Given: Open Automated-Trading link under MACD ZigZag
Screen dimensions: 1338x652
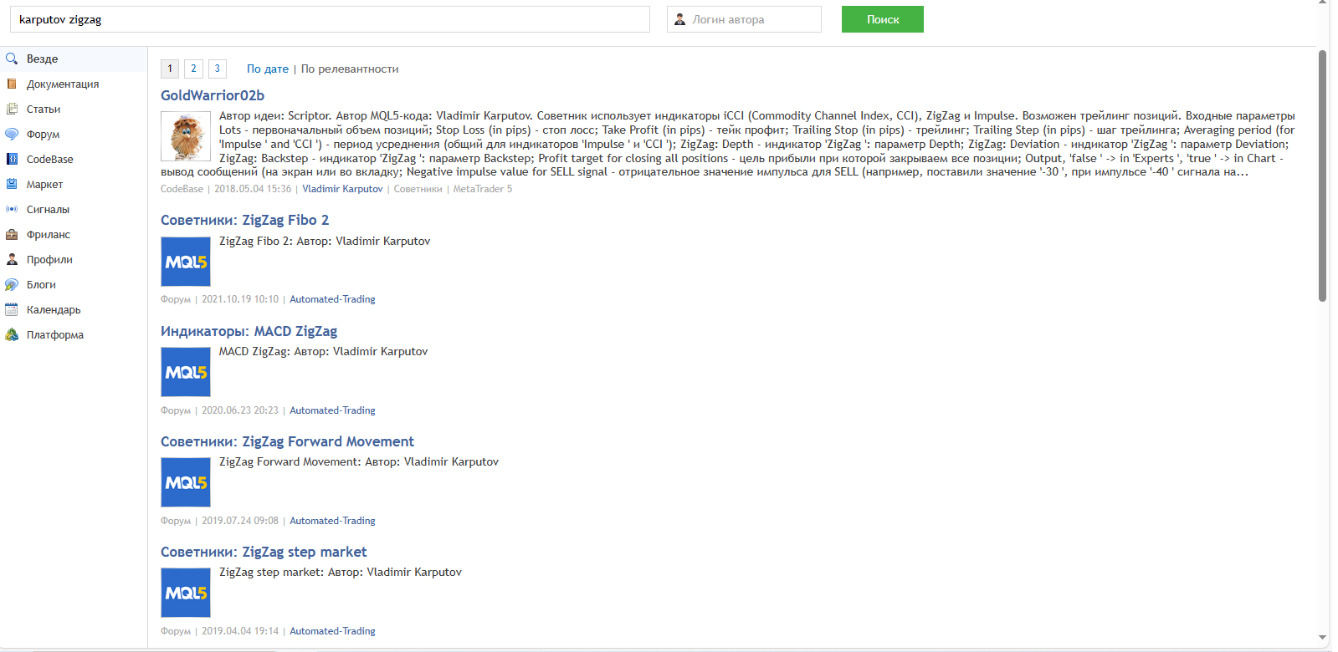Looking at the screenshot, I should (x=332, y=410).
